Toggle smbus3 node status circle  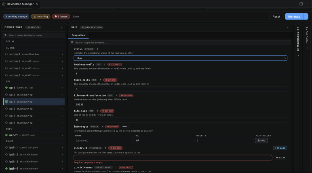(x=6, y=68)
